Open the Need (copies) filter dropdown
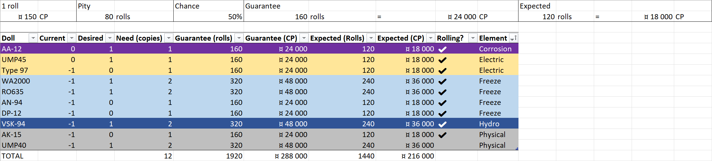Image resolution: width=712 pixels, height=161 pixels. [169, 38]
